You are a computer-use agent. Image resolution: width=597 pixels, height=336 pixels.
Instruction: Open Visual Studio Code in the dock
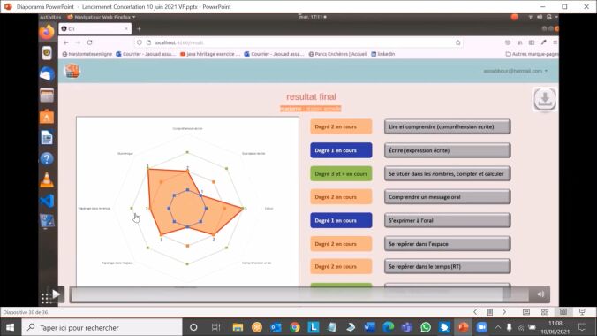tap(47, 201)
